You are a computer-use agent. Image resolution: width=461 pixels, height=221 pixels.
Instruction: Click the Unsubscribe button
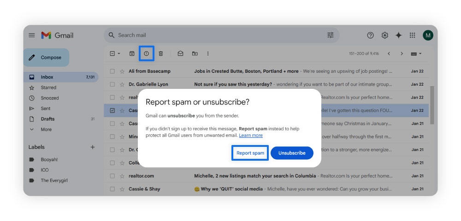tap(292, 153)
